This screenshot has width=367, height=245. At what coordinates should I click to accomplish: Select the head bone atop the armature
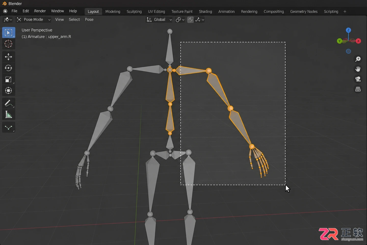[170, 48]
